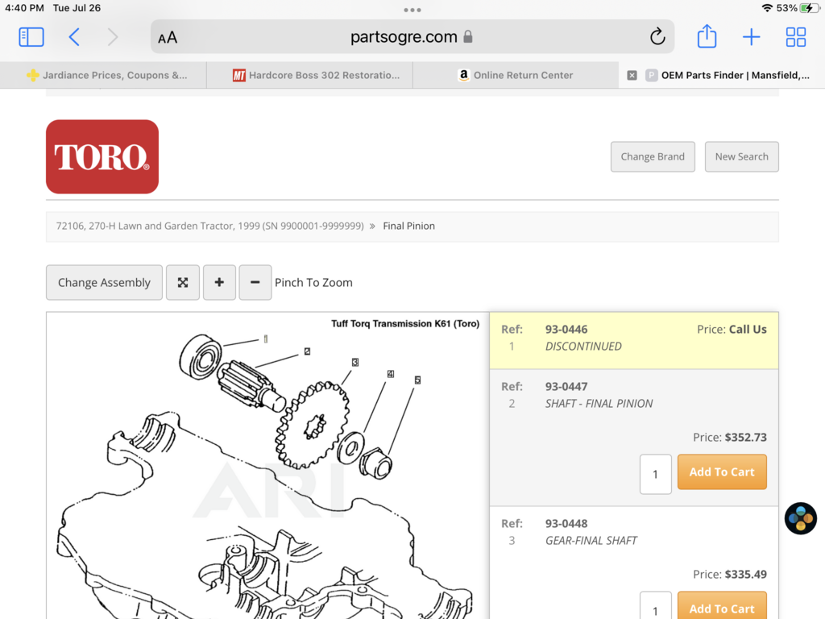Zoom in on the parts diagram
This screenshot has height=619, width=825.
click(x=219, y=283)
